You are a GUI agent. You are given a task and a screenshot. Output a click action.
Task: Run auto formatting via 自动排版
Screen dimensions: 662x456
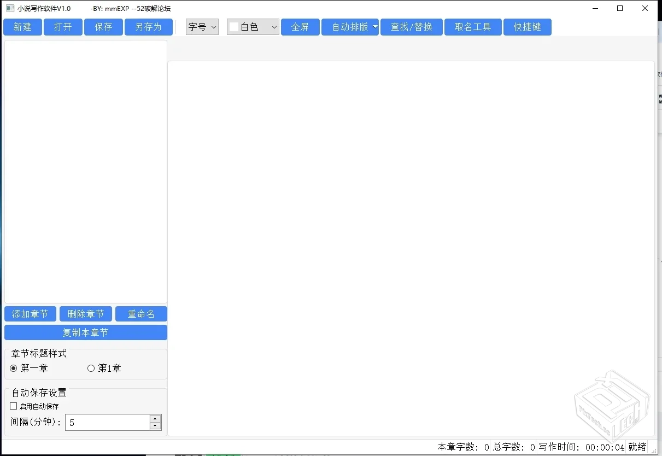(x=350, y=27)
